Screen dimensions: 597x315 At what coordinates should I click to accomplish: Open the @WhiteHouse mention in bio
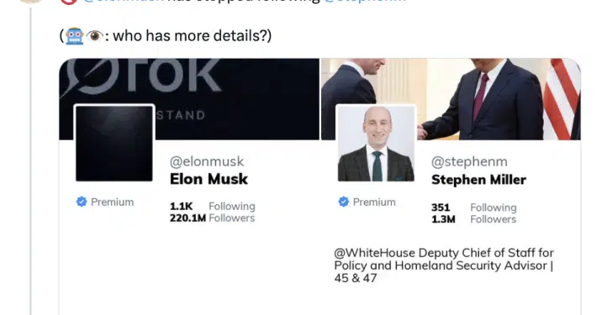coord(375,253)
